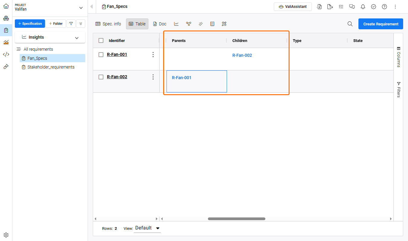Click the import file icon
The image size is (408, 241).
point(319,7)
